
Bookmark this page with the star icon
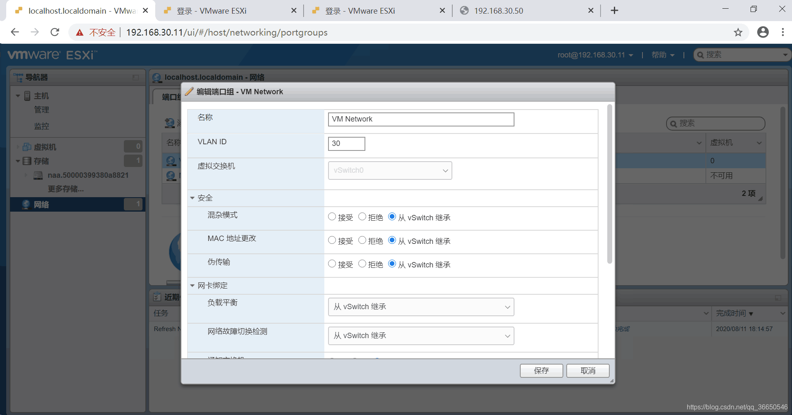point(738,32)
